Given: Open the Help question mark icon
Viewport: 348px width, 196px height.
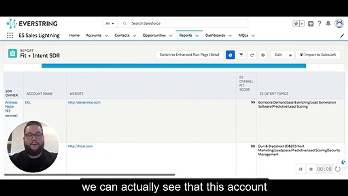Looking at the screenshot, I should pyautogui.click(x=319, y=23).
